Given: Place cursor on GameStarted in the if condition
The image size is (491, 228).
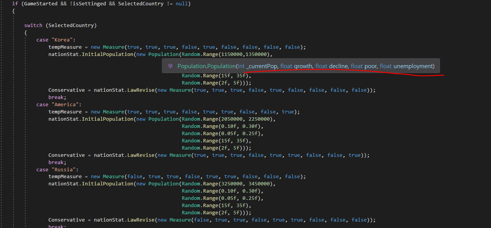Looking at the screenshot, I should pos(41,4).
